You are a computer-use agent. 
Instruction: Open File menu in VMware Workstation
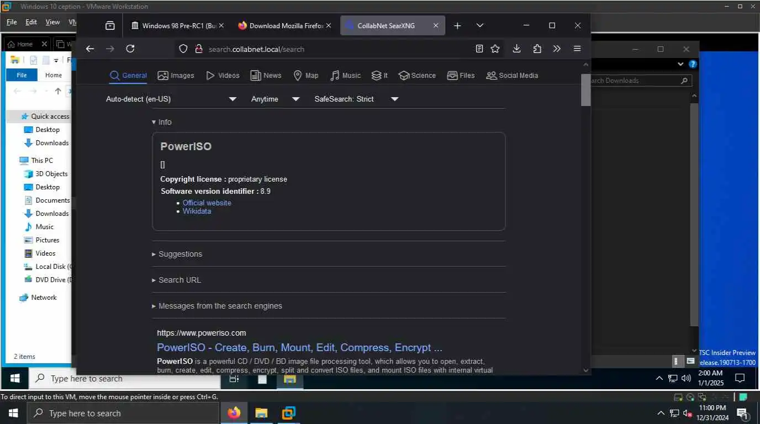tap(12, 22)
